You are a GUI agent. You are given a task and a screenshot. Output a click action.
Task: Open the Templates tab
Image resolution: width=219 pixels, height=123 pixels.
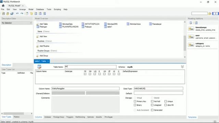192,117
